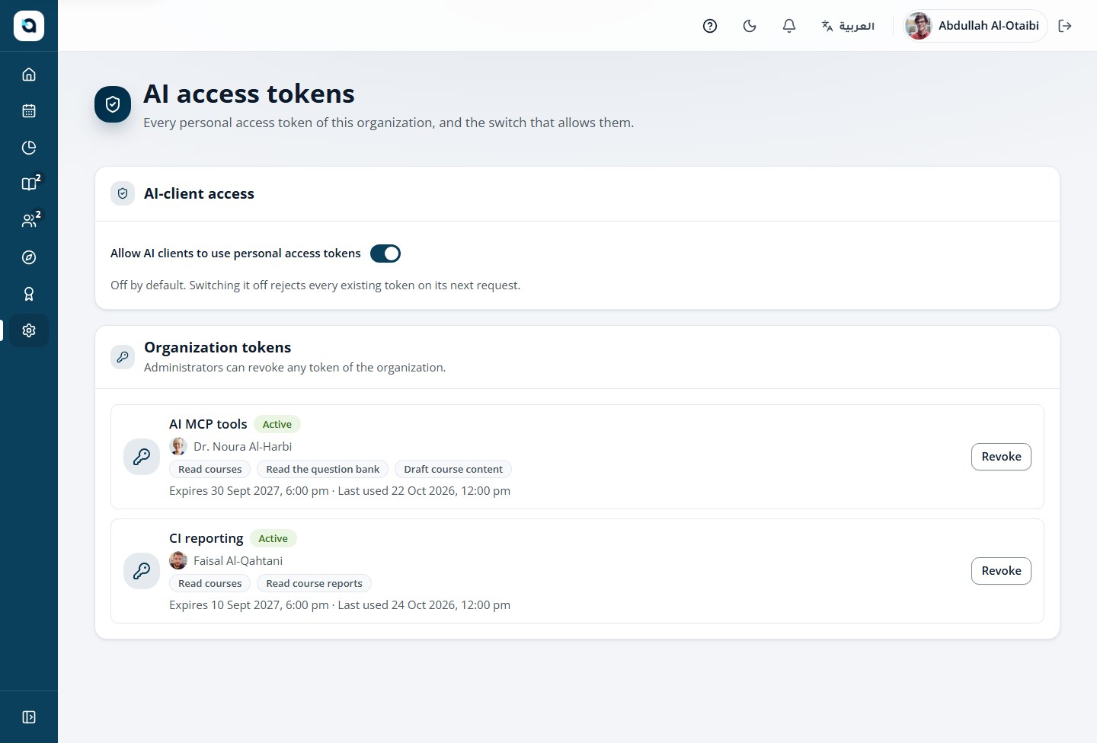This screenshot has height=743, width=1097.
Task: Click AI-client access section heading
Action: coord(199,193)
